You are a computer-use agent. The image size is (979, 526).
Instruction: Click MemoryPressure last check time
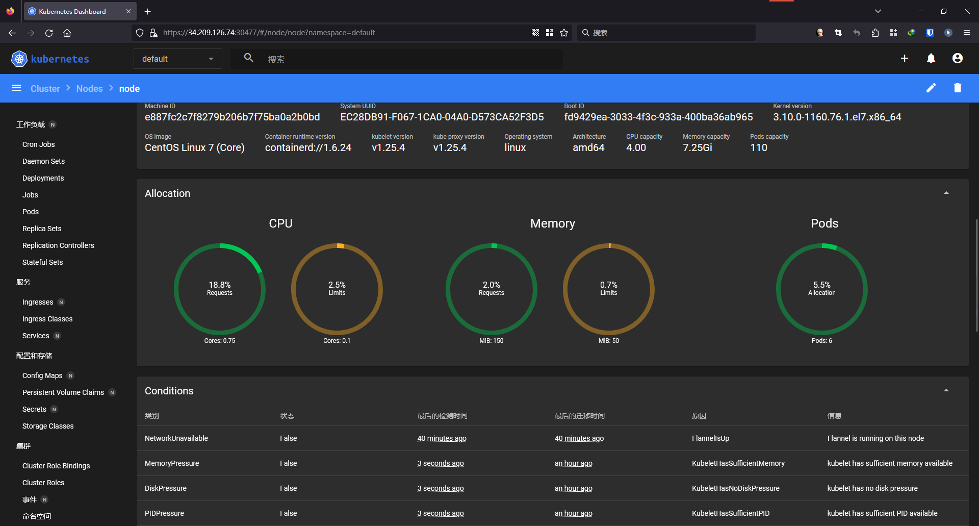(x=441, y=463)
